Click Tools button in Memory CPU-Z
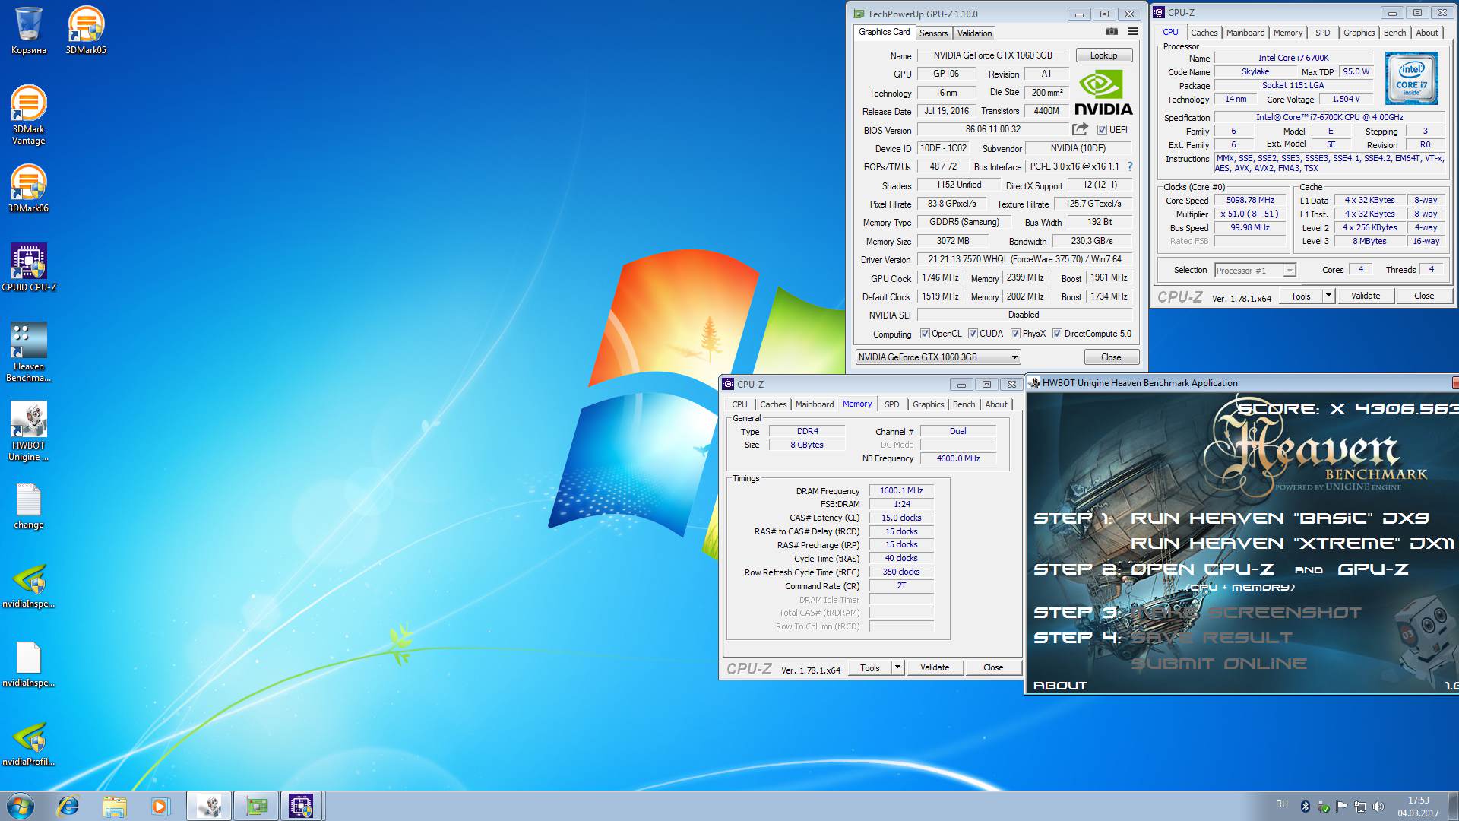This screenshot has height=821, width=1459. tap(870, 667)
